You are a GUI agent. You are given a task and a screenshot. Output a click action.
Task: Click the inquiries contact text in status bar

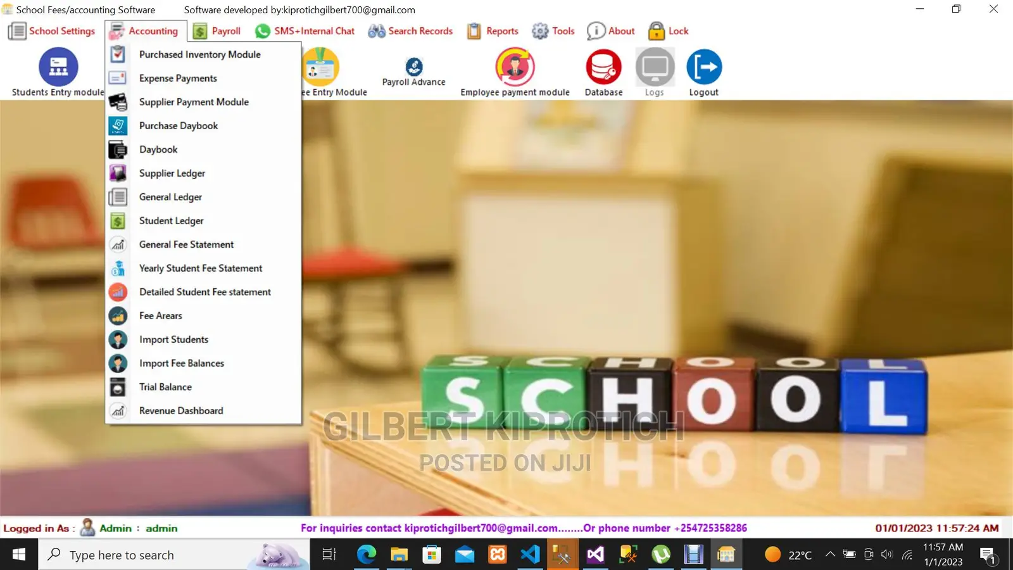pyautogui.click(x=524, y=528)
